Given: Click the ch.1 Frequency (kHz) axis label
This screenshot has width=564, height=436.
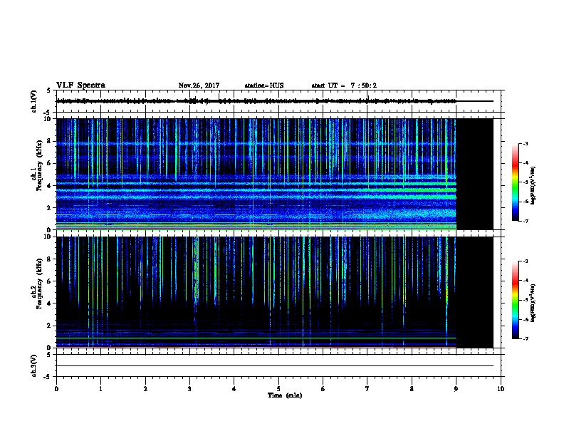Looking at the screenshot, I should [x=37, y=166].
